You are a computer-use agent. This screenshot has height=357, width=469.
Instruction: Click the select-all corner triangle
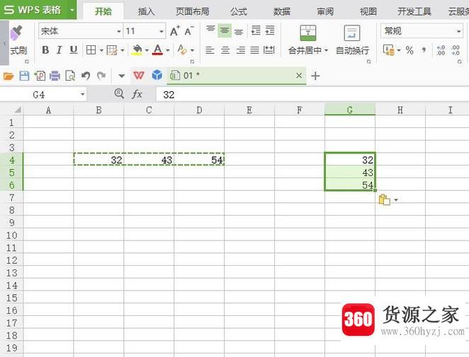click(x=18, y=110)
